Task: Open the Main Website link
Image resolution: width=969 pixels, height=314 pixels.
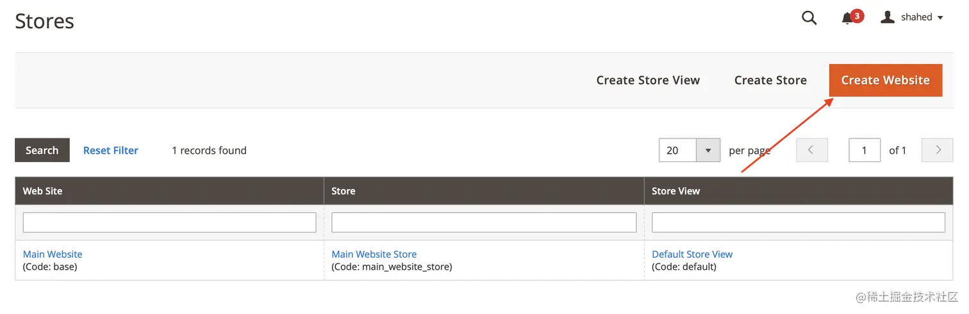Action: point(53,254)
